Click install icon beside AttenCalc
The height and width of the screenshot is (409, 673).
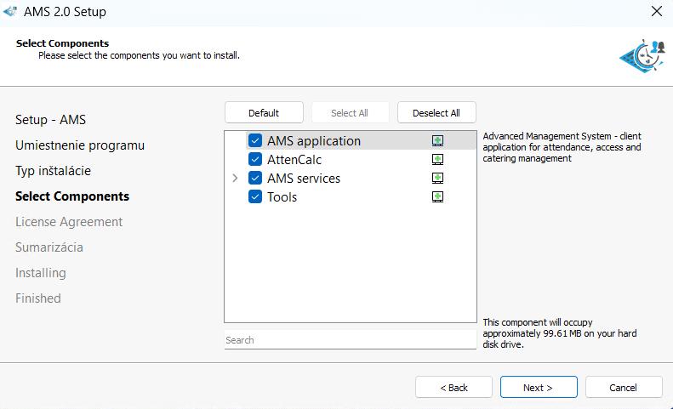pos(437,160)
